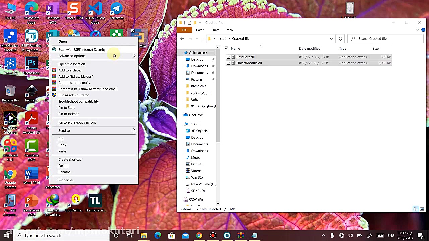This screenshot has width=429, height=241.
Task: Expand the address bar history dropdown
Action: 331,39
